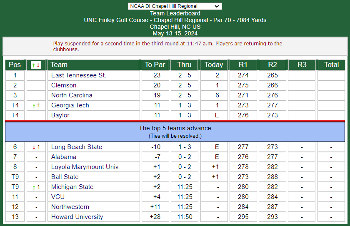Select Baylor's R1 score 276
Screen dimensions: 350x226
(243, 115)
